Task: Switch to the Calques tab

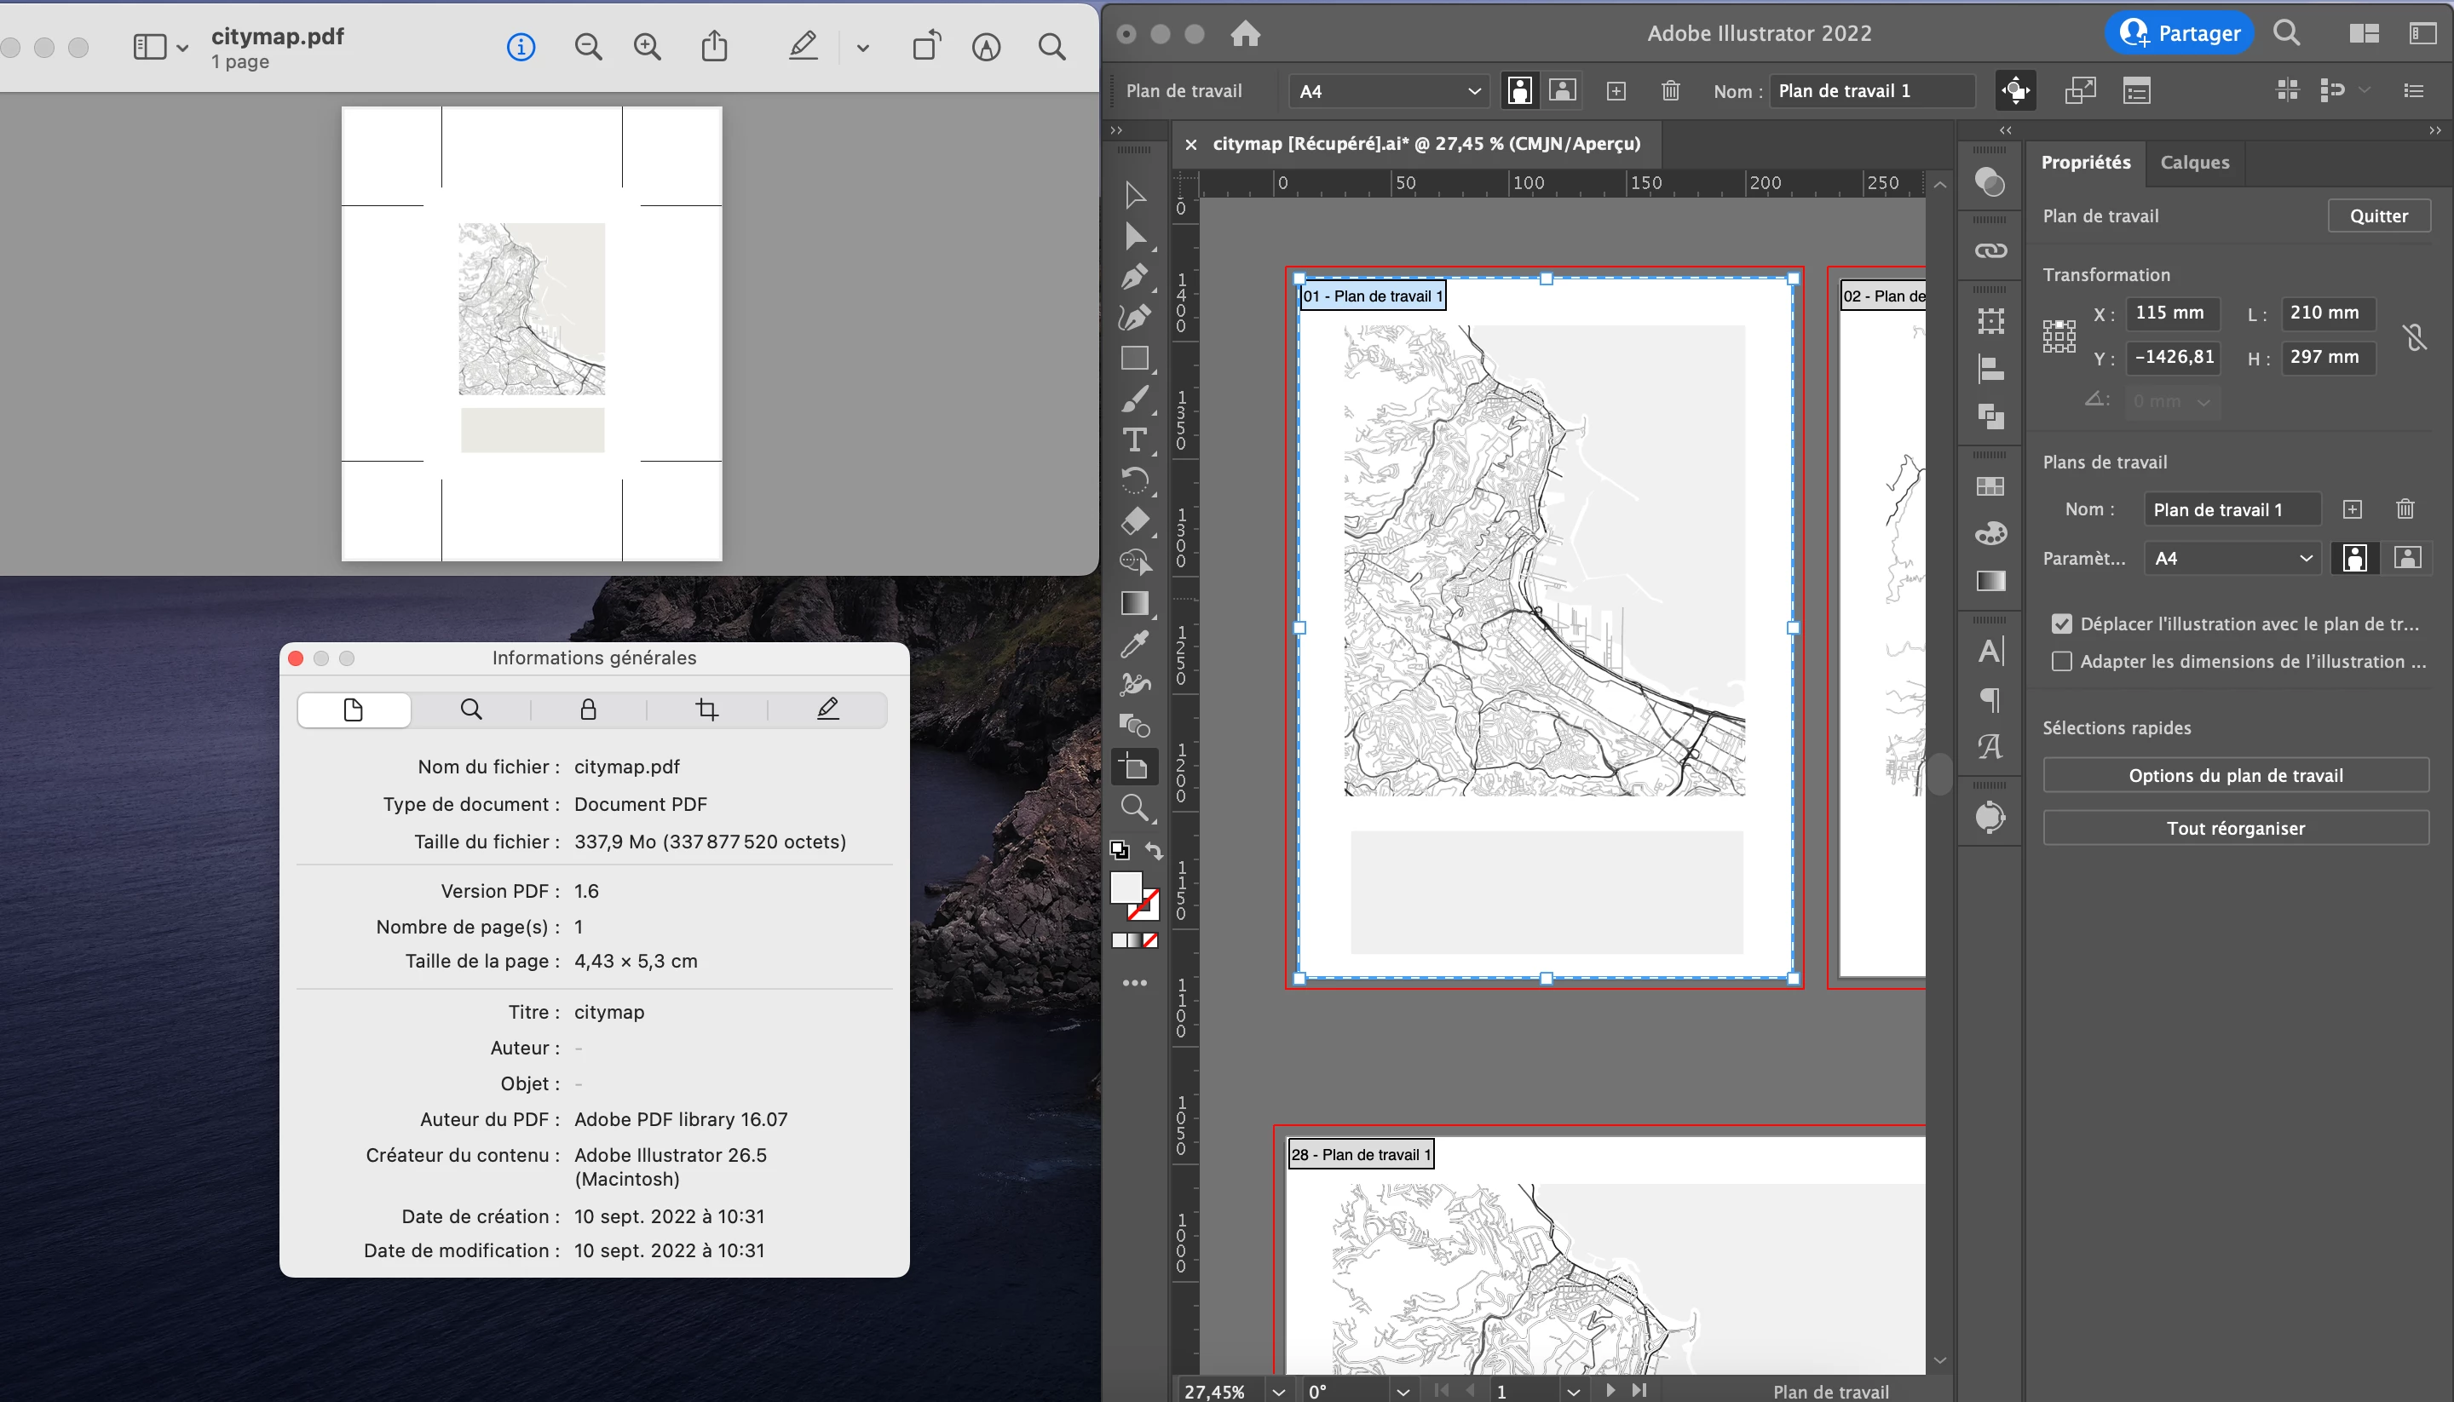Action: [2194, 162]
